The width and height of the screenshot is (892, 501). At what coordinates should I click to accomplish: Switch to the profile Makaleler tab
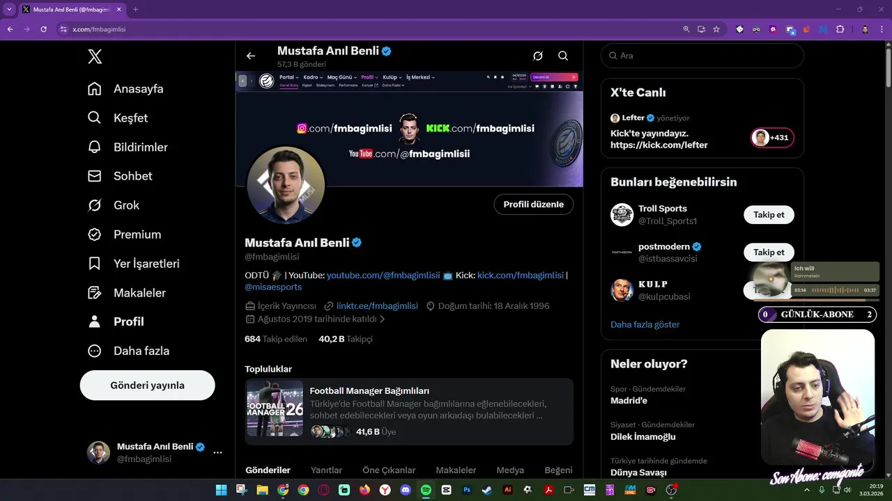(x=456, y=470)
